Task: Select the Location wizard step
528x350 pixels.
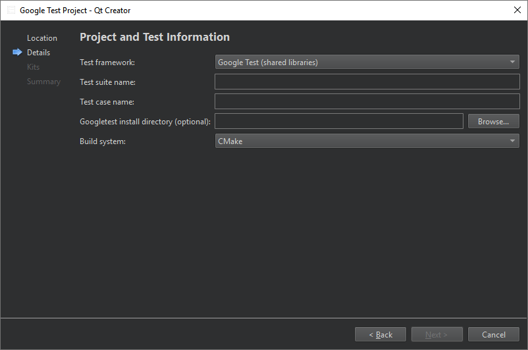Action: pyautogui.click(x=42, y=38)
